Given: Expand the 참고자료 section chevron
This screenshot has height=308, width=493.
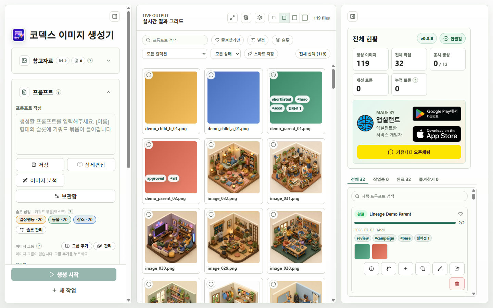Looking at the screenshot, I should [109, 61].
